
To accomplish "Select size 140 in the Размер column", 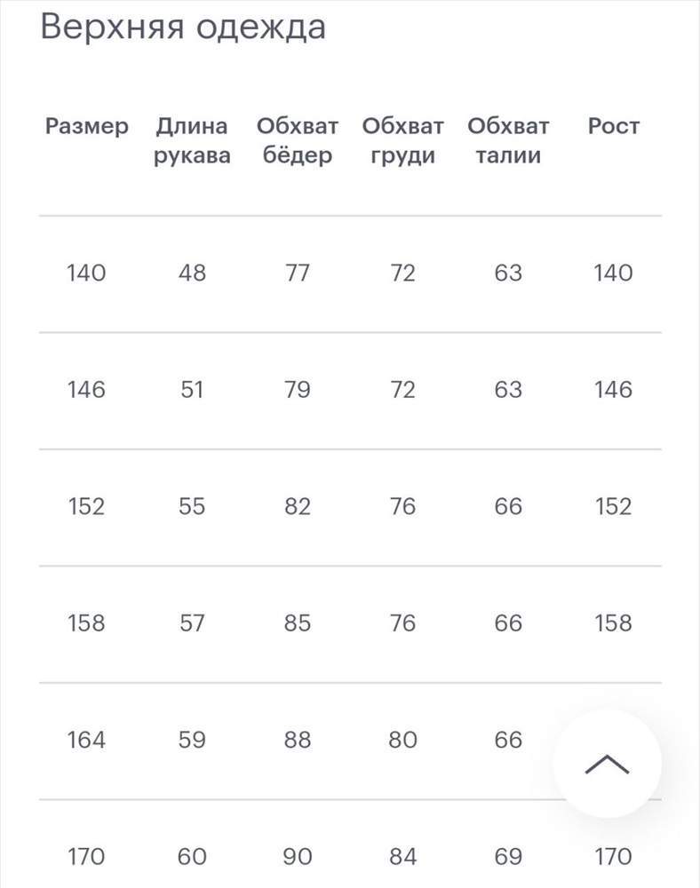I will click(x=87, y=273).
